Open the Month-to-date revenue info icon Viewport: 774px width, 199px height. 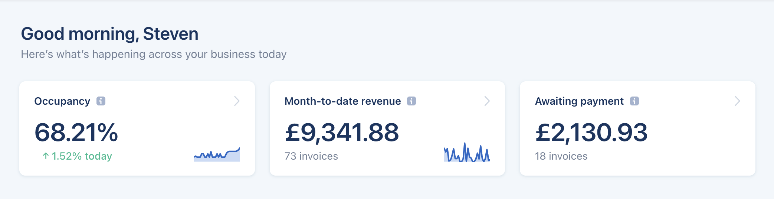pos(411,101)
